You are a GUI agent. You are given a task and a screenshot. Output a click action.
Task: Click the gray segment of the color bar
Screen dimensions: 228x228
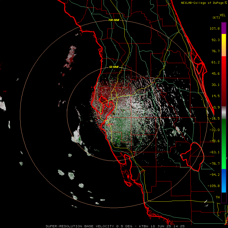pos(224,113)
